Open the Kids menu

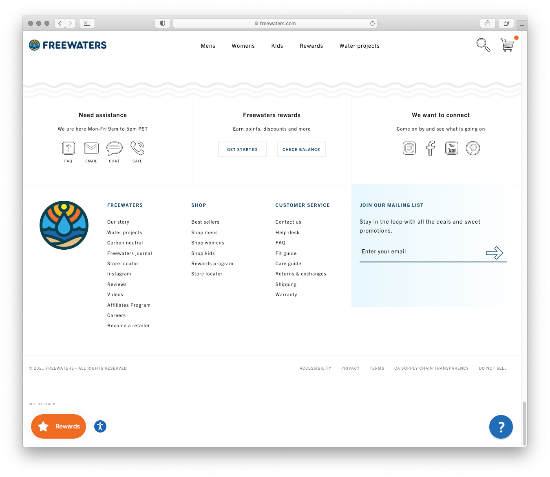[277, 46]
